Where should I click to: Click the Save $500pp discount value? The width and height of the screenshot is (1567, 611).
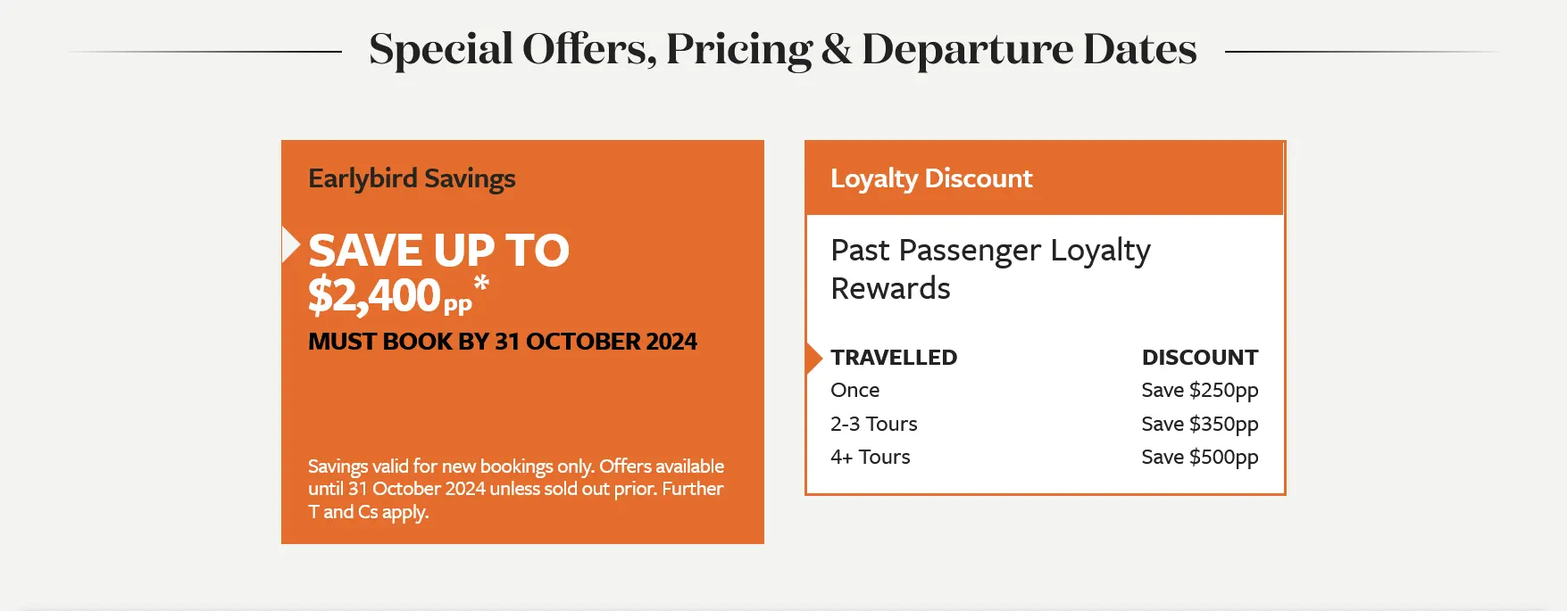click(x=1200, y=458)
